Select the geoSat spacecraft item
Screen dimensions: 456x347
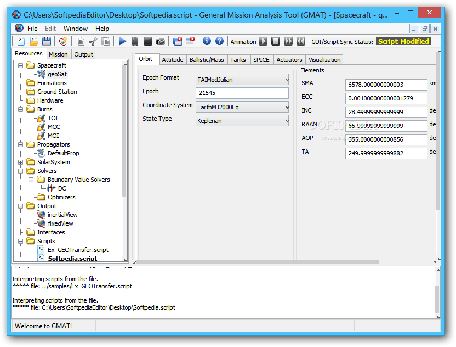tap(58, 74)
